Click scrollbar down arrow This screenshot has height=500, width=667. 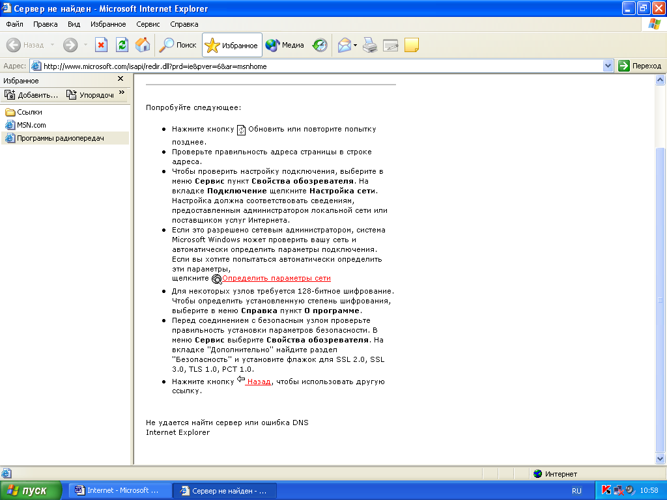pyautogui.click(x=660, y=458)
